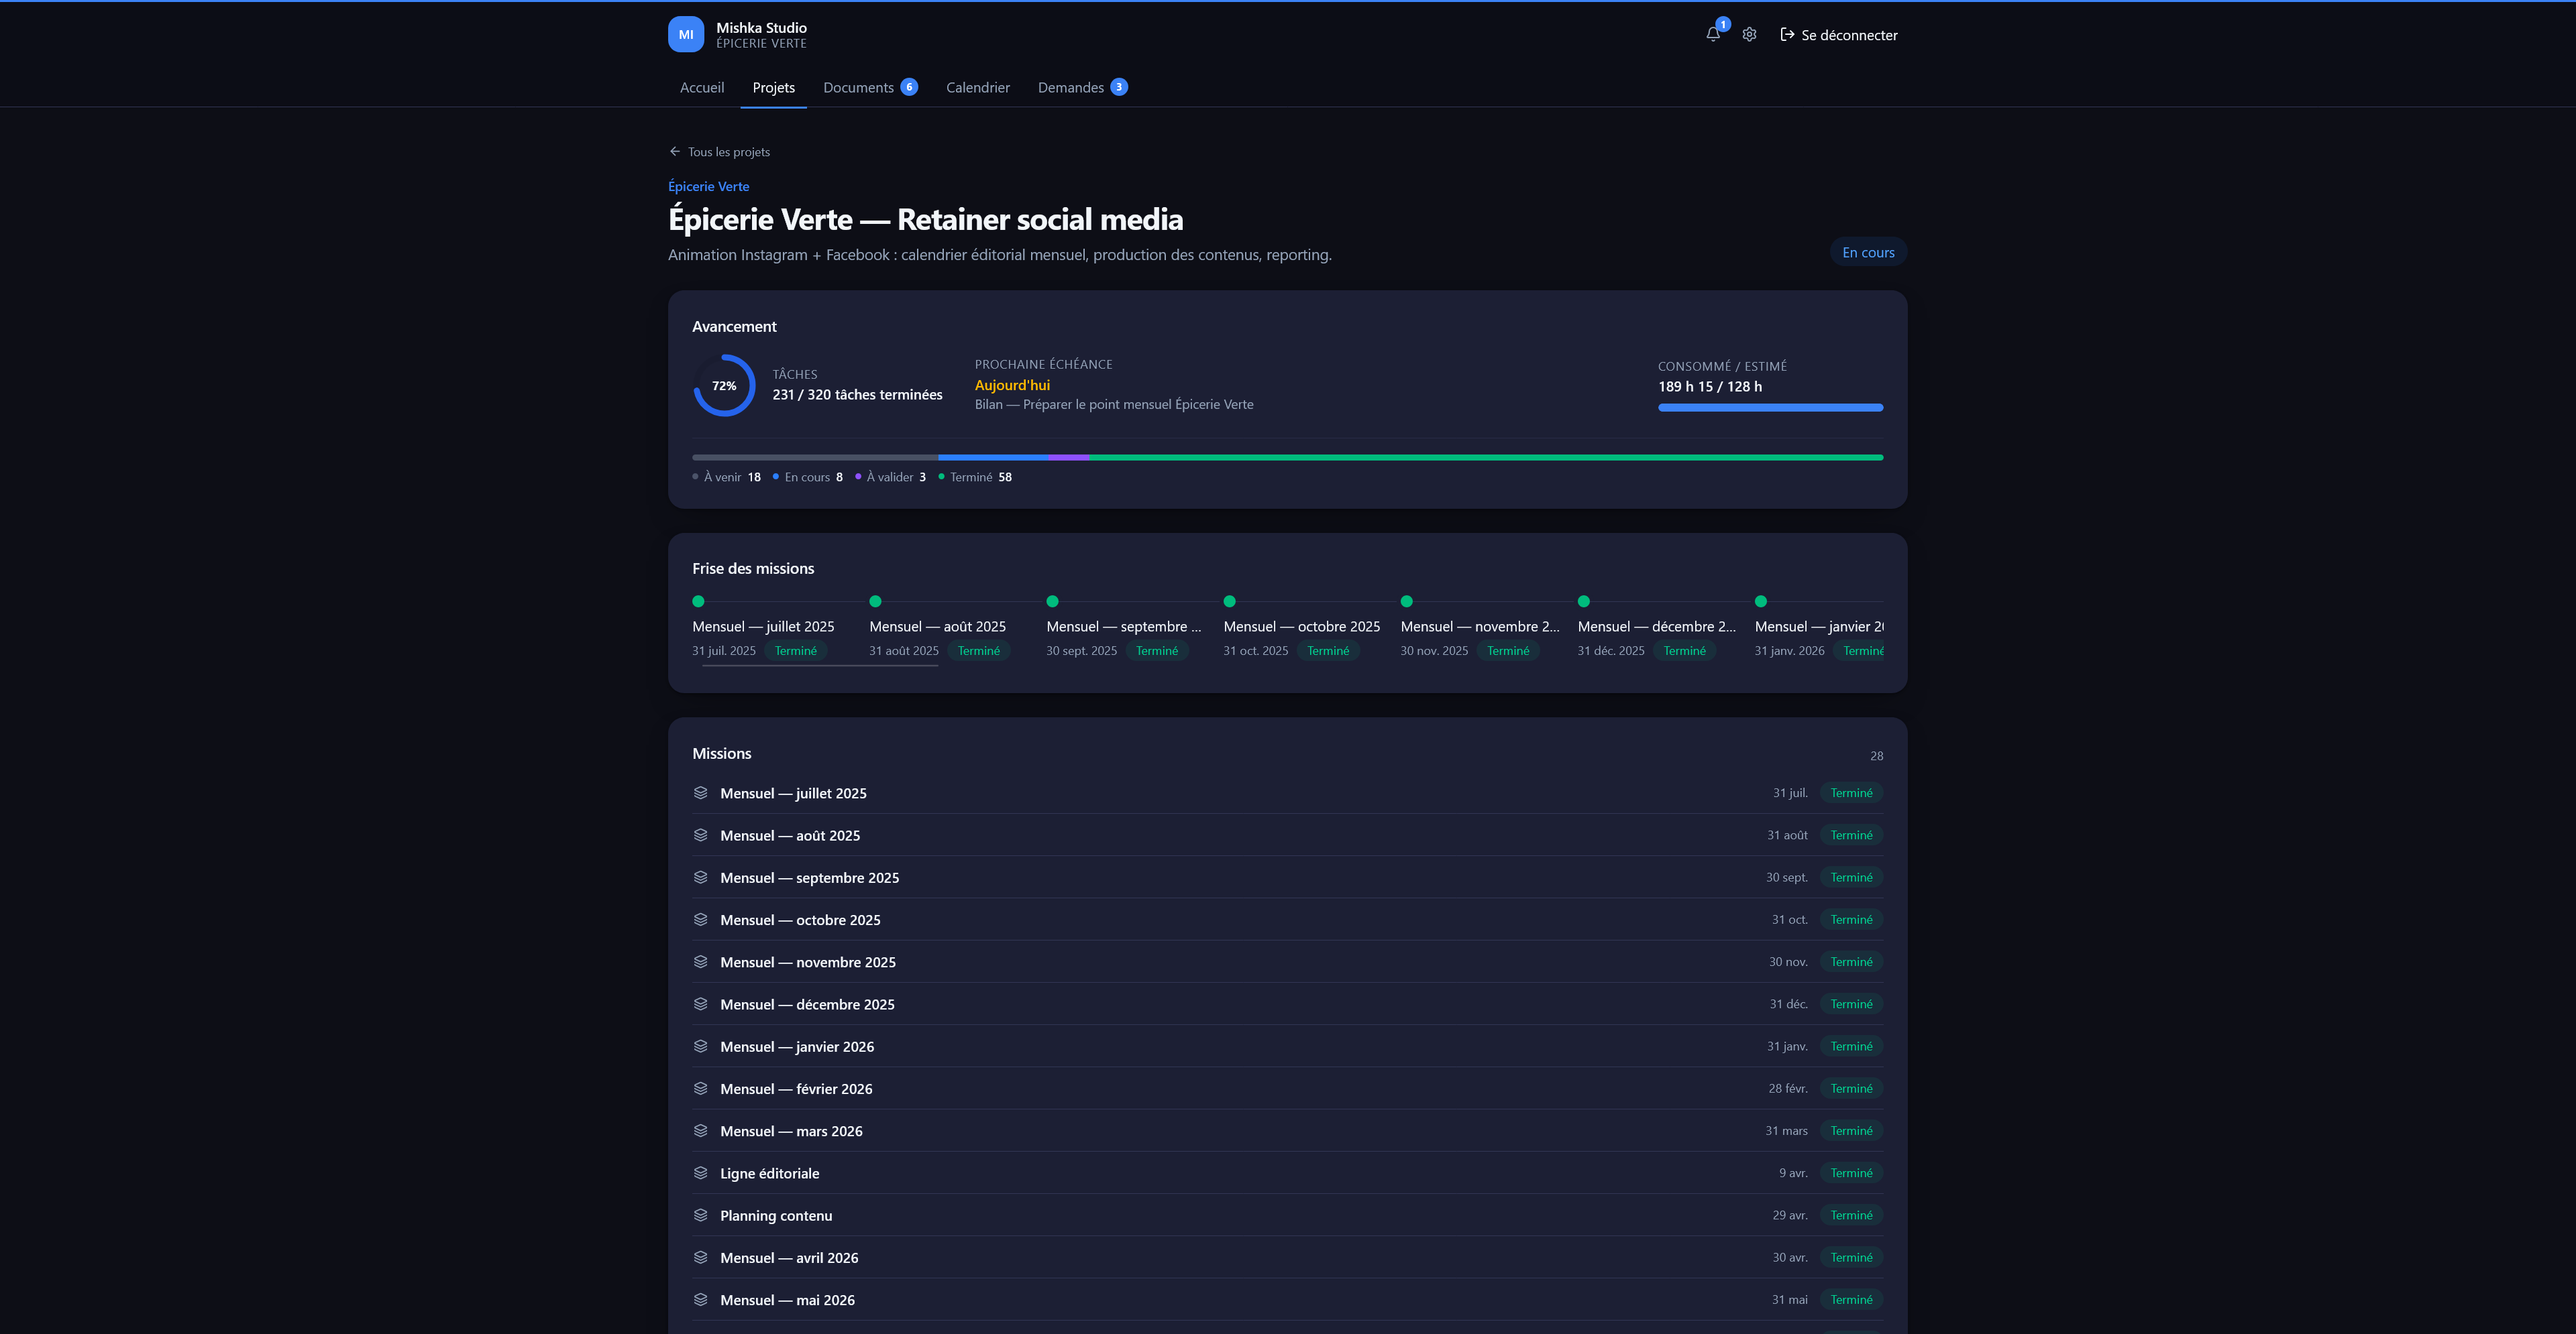Select janvier timeline dot in Frise
This screenshot has height=1334, width=2576.
(x=1761, y=601)
